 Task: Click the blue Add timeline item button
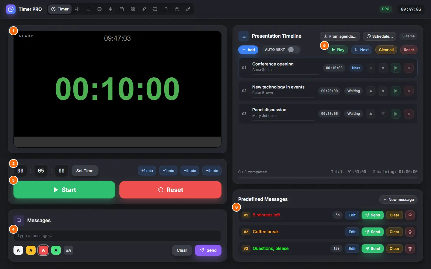coord(248,50)
